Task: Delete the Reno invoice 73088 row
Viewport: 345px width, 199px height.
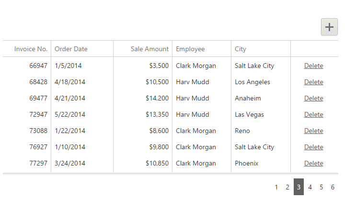Action: [x=313, y=131]
